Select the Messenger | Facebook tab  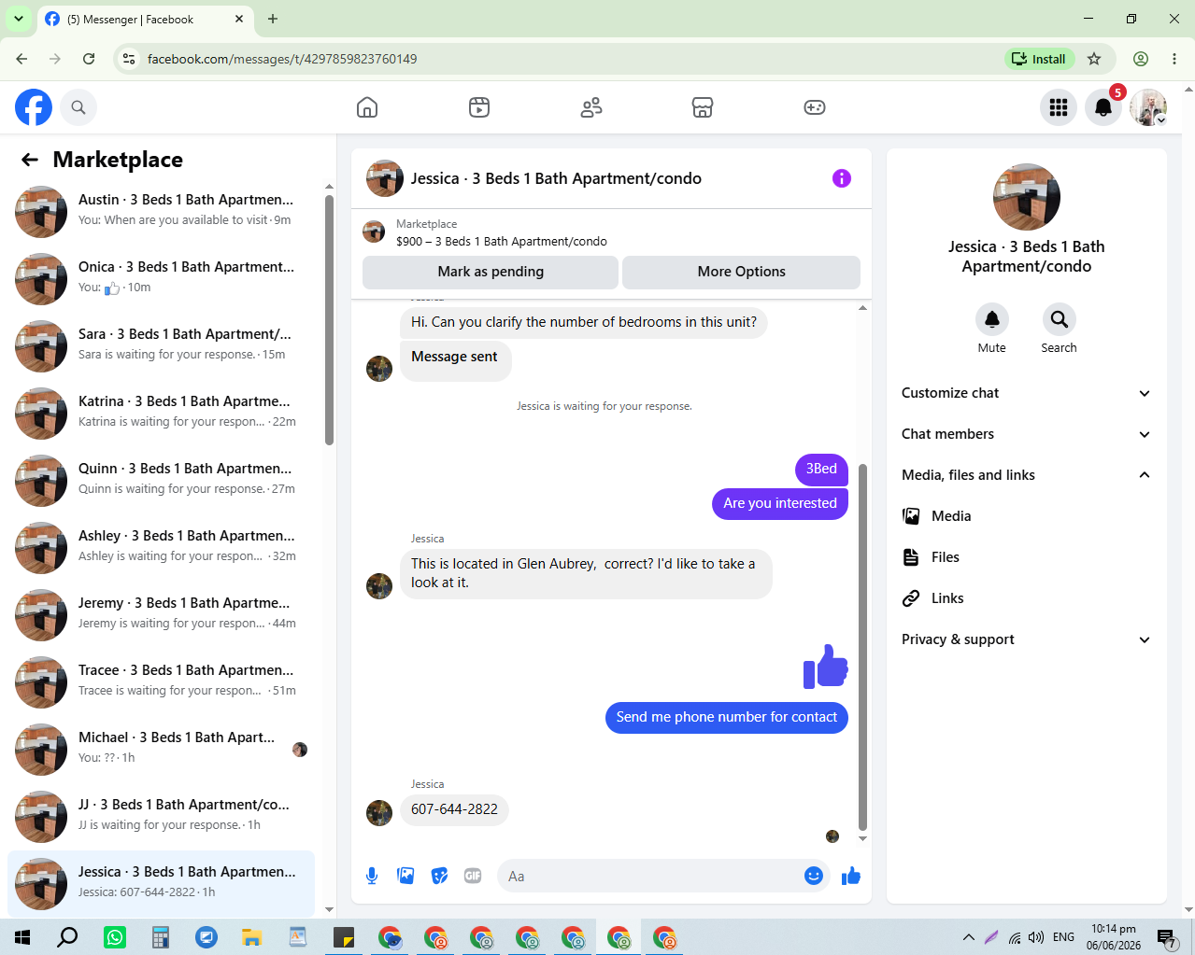pos(145,19)
